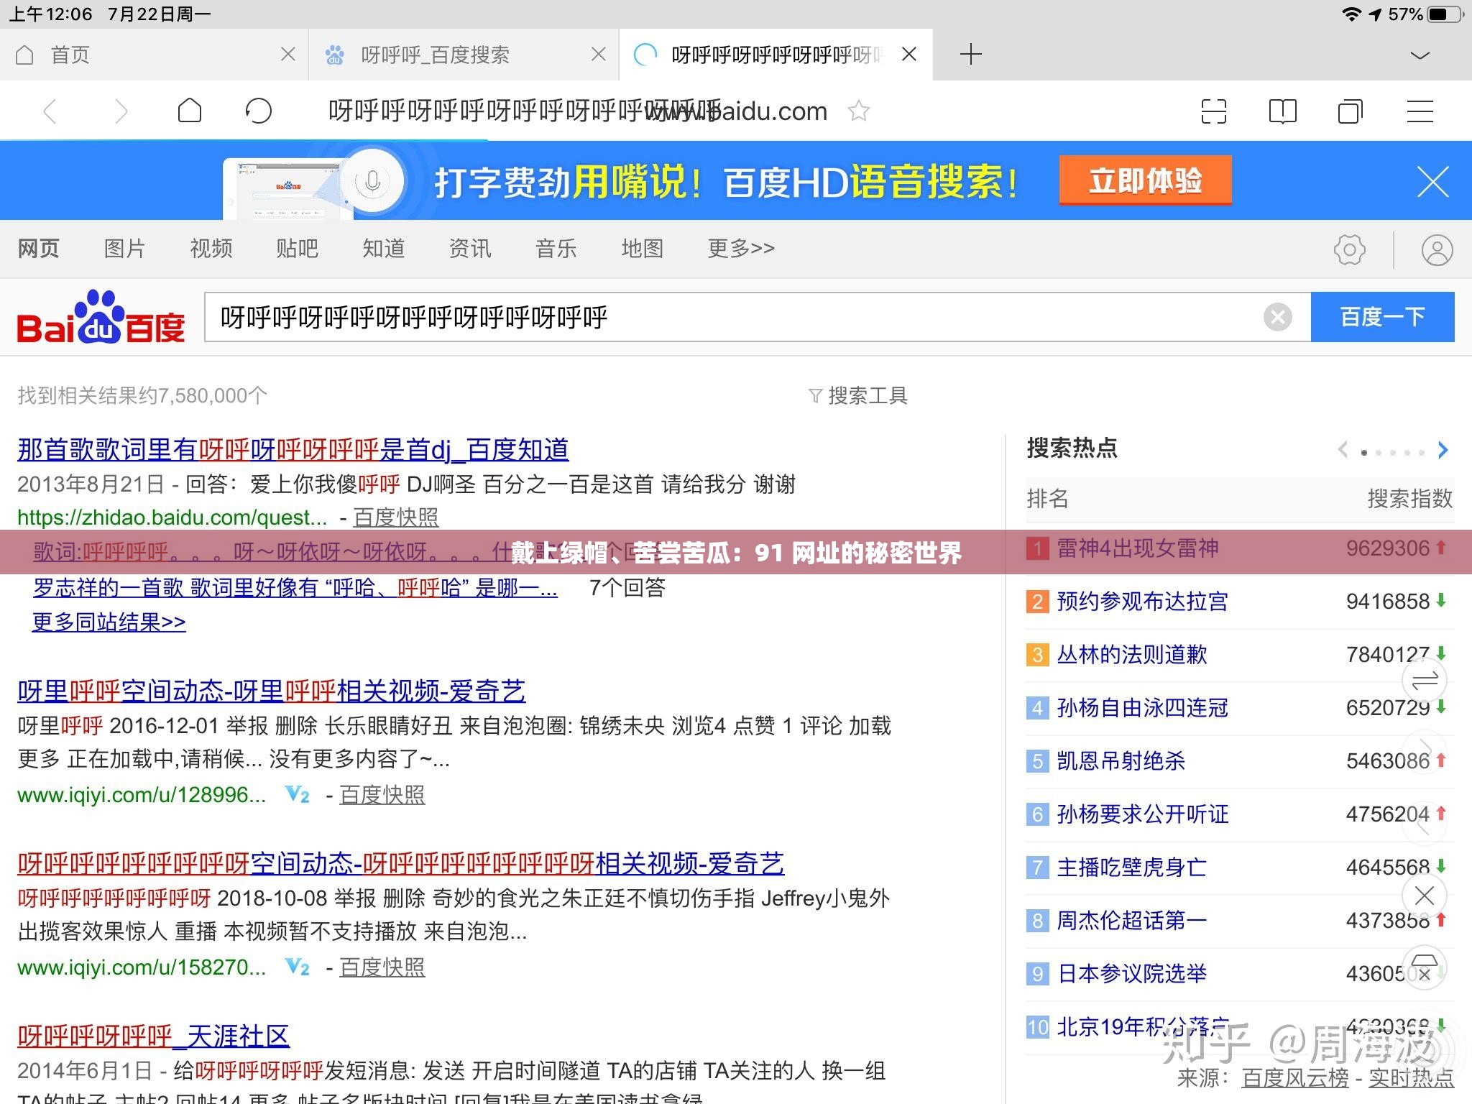Open the tab list chevron at top right

(x=1420, y=54)
